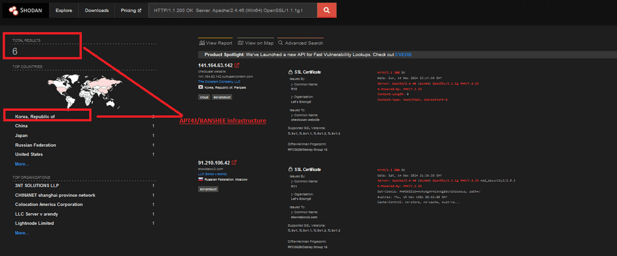Select the cloud tag
617x256 pixels.
[204, 97]
